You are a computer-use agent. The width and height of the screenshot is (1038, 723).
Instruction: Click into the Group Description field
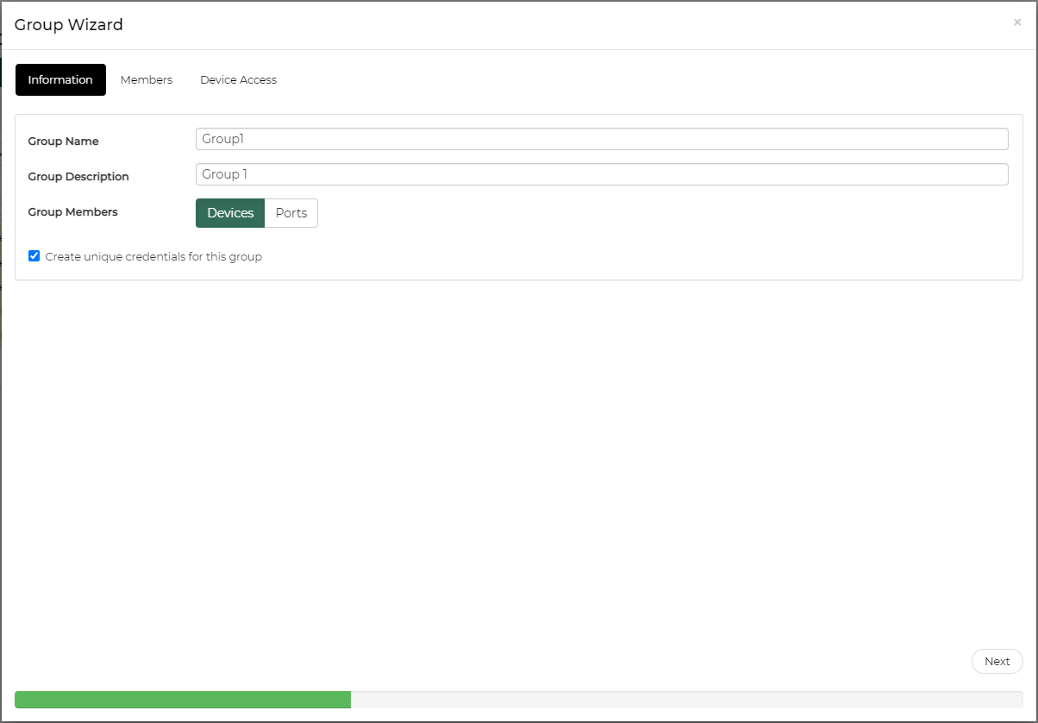(x=601, y=174)
